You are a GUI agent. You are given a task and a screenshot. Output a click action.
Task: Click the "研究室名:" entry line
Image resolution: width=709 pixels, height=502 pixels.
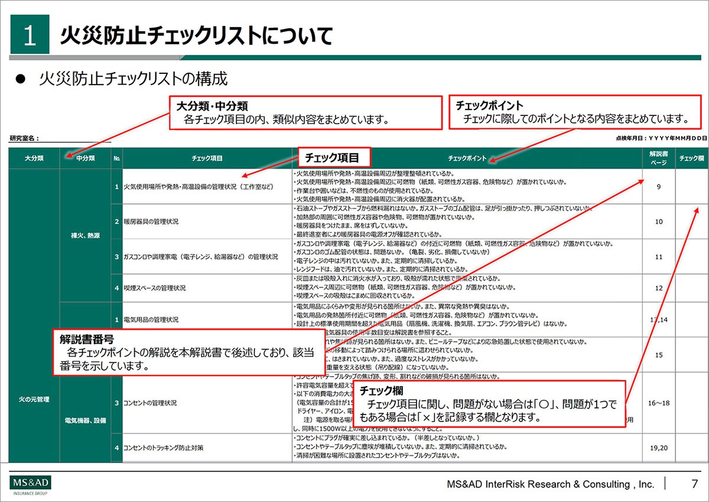pyautogui.click(x=60, y=138)
